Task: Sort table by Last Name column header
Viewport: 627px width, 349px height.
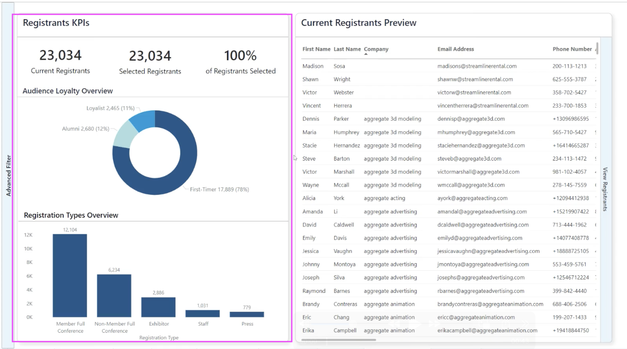Action: [347, 49]
